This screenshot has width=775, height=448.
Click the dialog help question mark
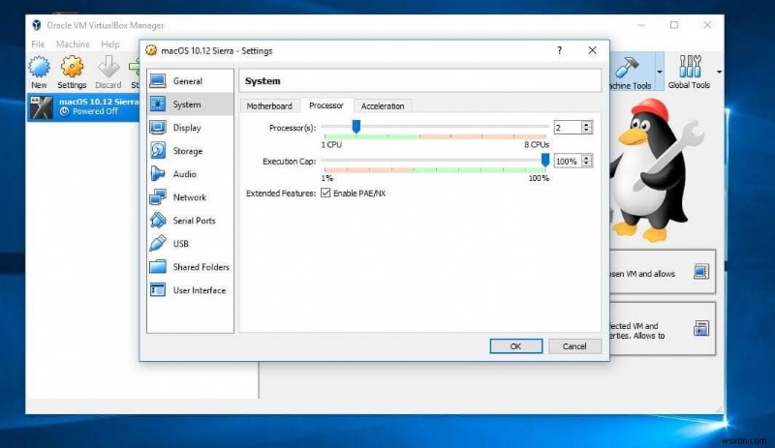[x=560, y=50]
